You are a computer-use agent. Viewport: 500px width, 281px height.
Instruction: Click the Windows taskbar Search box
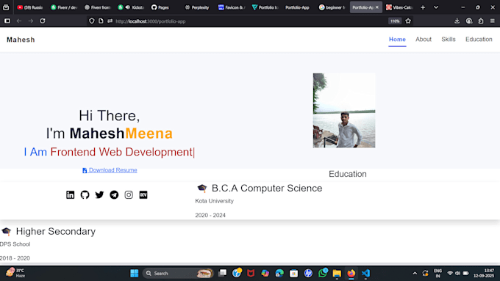pyautogui.click(x=178, y=274)
